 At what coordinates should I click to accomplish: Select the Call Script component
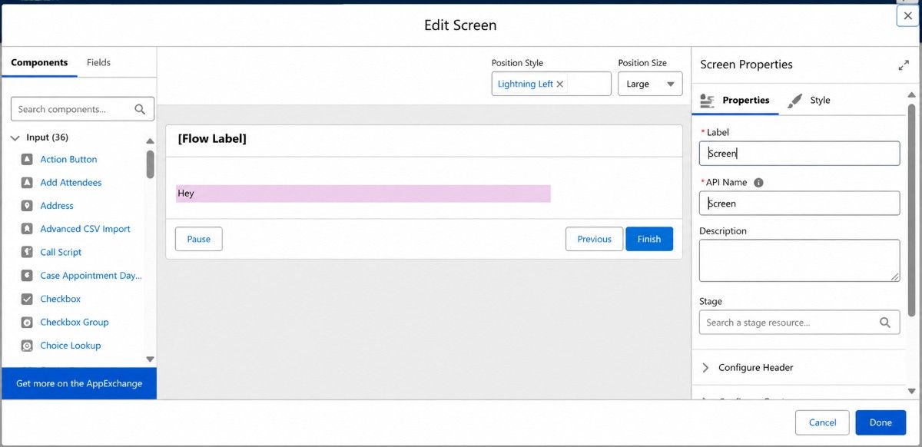click(61, 252)
